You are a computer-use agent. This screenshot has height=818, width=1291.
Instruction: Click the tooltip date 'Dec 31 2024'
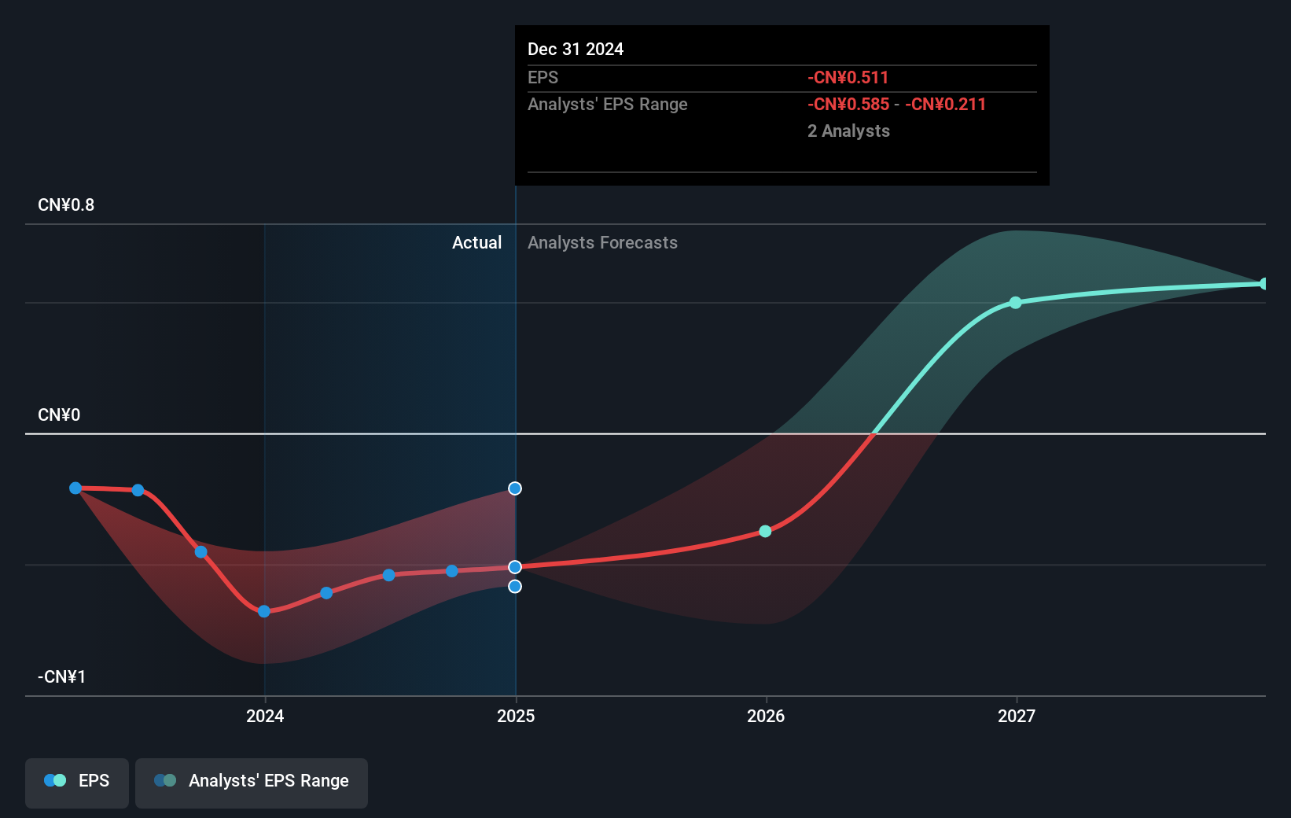[x=576, y=50]
